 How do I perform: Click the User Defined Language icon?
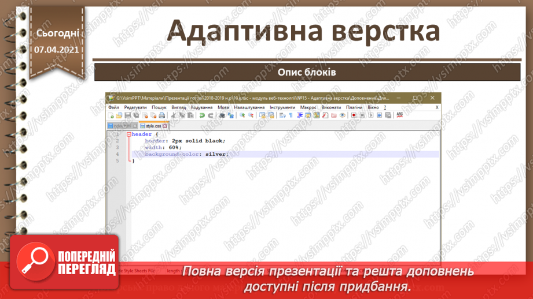tap(308, 115)
